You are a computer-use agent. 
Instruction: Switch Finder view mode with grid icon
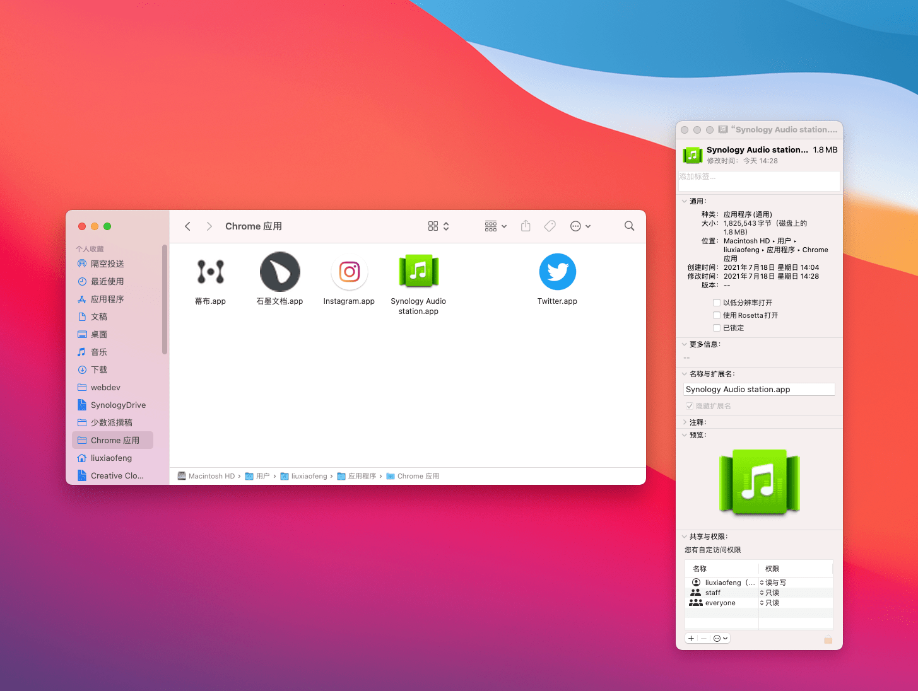coord(438,226)
